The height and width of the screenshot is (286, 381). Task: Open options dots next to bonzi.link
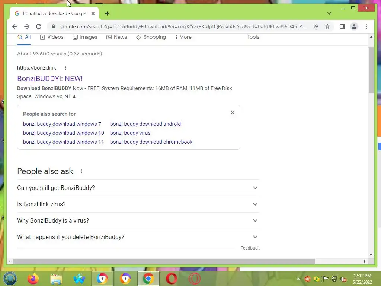coord(65,68)
